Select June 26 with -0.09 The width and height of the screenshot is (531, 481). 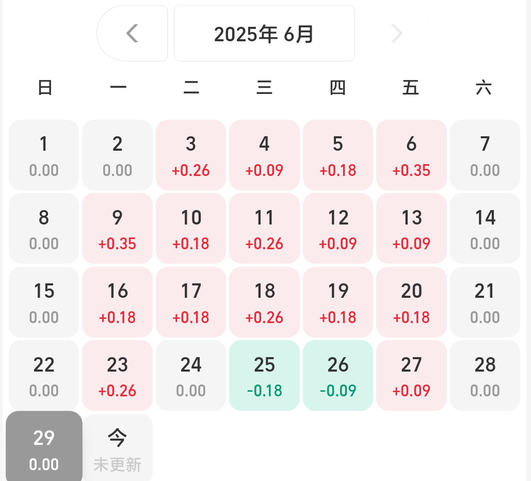pyautogui.click(x=337, y=375)
